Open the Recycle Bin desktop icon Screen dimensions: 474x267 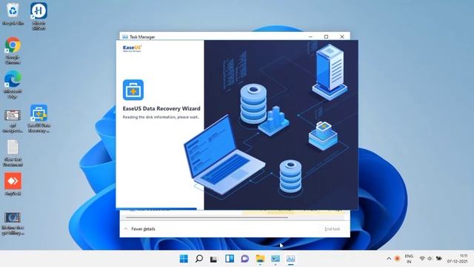coord(13,13)
